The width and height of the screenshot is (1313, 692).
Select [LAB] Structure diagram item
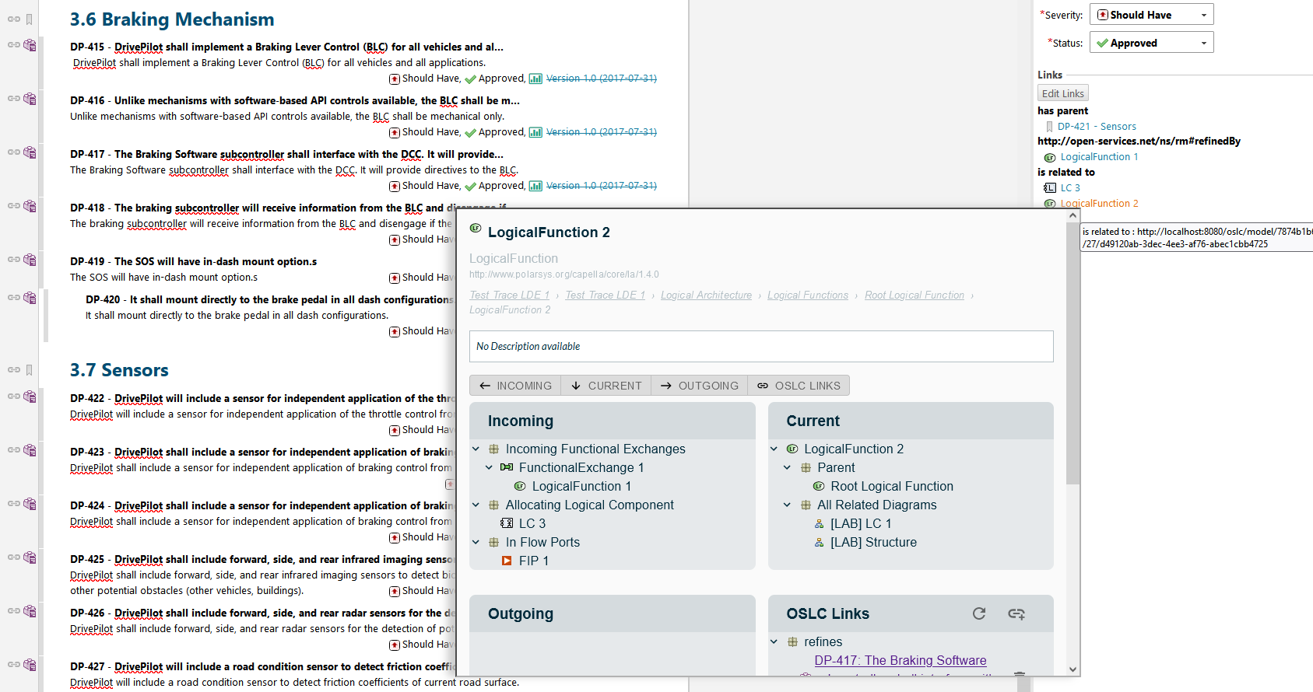coord(873,542)
